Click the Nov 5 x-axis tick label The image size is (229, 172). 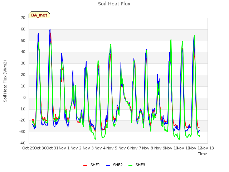click(112, 148)
